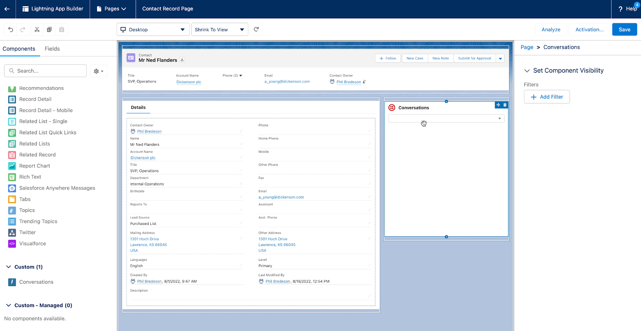Click bottom resize handle of Conversations component
Viewport: 641px width, 331px height.
tap(446, 237)
